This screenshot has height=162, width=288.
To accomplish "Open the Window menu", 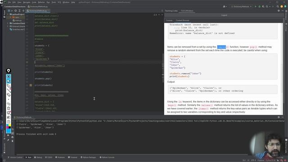I will (x=66, y=2).
